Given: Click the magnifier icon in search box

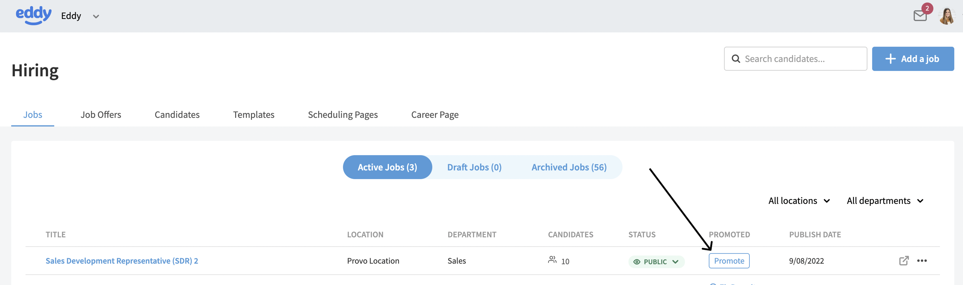Looking at the screenshot, I should pos(736,59).
